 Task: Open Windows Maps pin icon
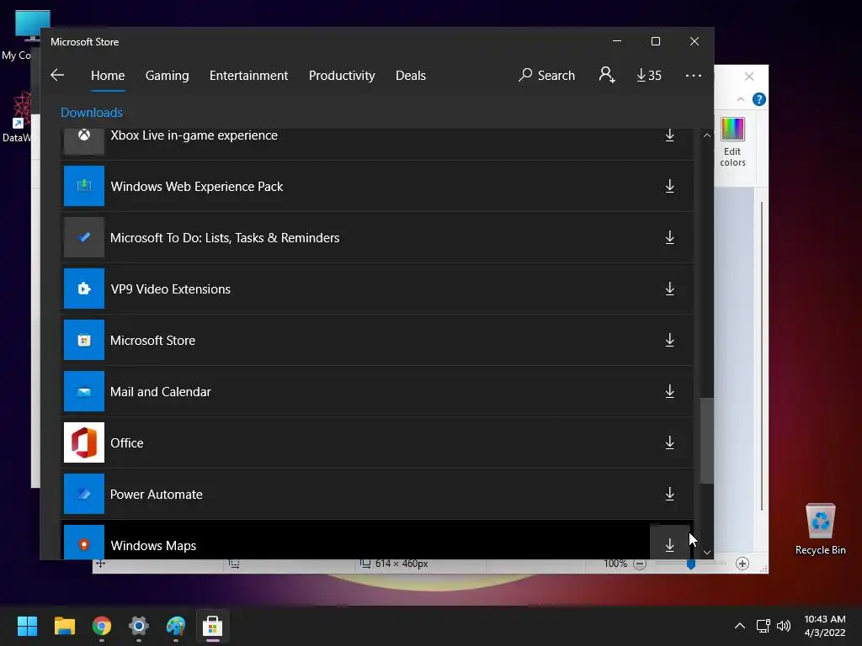click(x=84, y=543)
